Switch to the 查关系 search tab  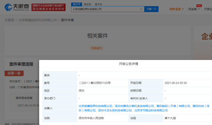98,4
